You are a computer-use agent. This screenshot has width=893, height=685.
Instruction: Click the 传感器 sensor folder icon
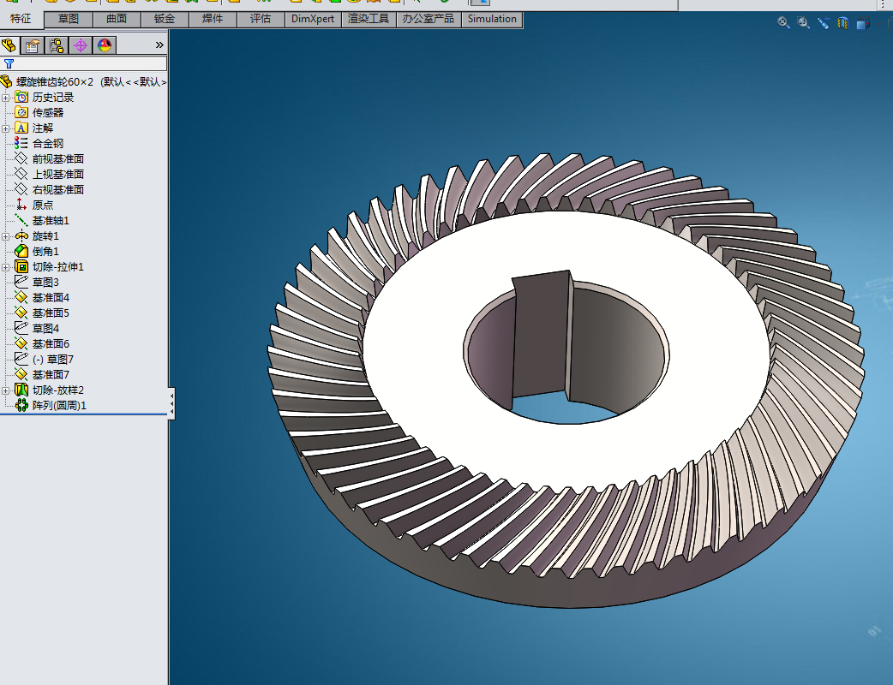21,113
